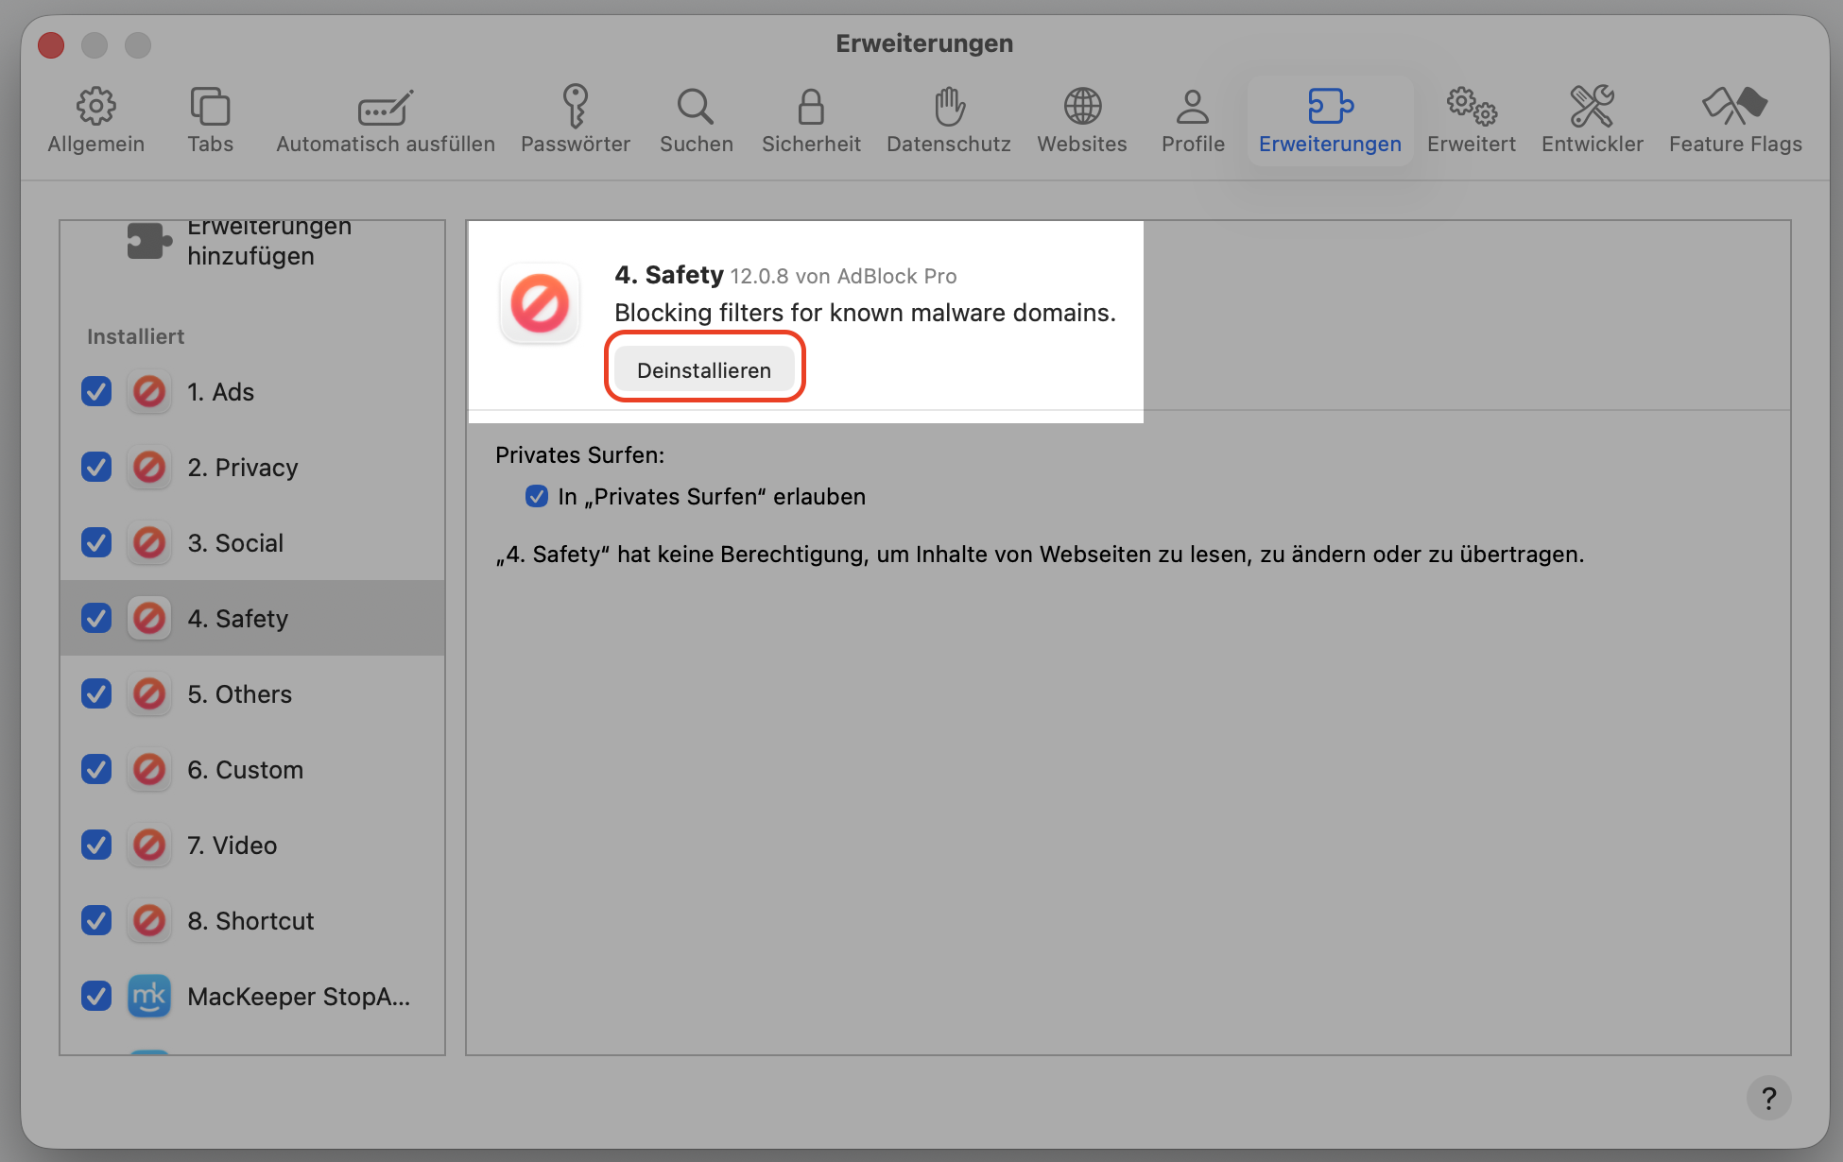
Task: Click Erweiterungen hinzufügen puzzle icon
Action: tap(149, 241)
